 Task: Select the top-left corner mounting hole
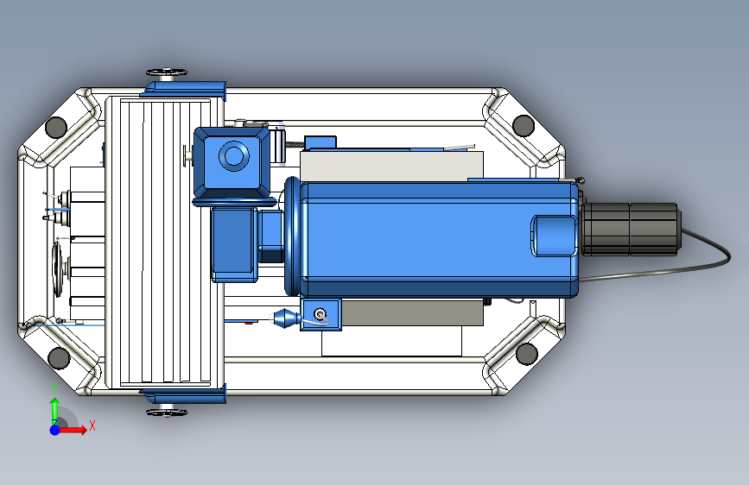(x=56, y=127)
